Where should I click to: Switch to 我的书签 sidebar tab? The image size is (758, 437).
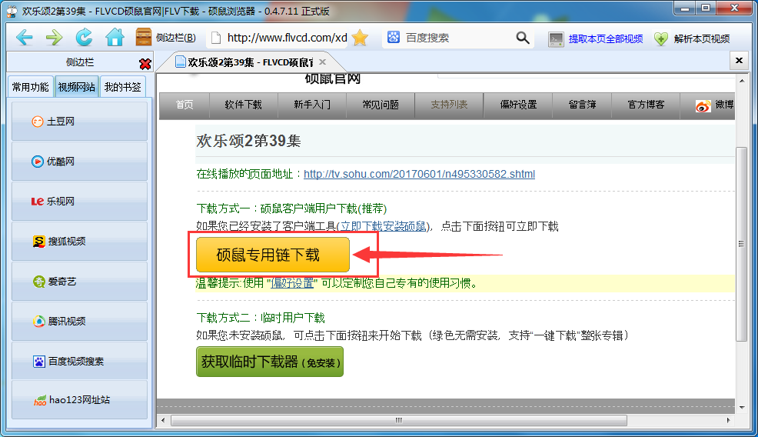(x=123, y=87)
